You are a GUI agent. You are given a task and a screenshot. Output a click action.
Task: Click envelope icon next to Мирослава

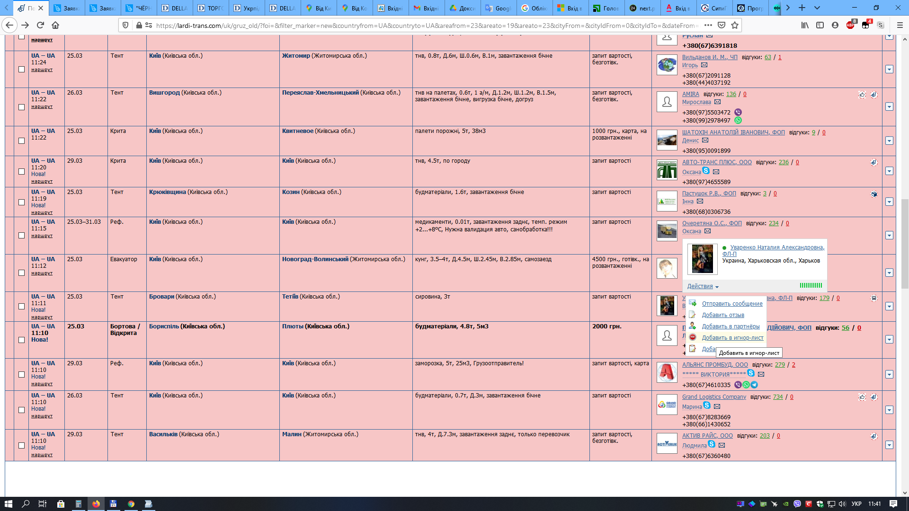pyautogui.click(x=717, y=102)
